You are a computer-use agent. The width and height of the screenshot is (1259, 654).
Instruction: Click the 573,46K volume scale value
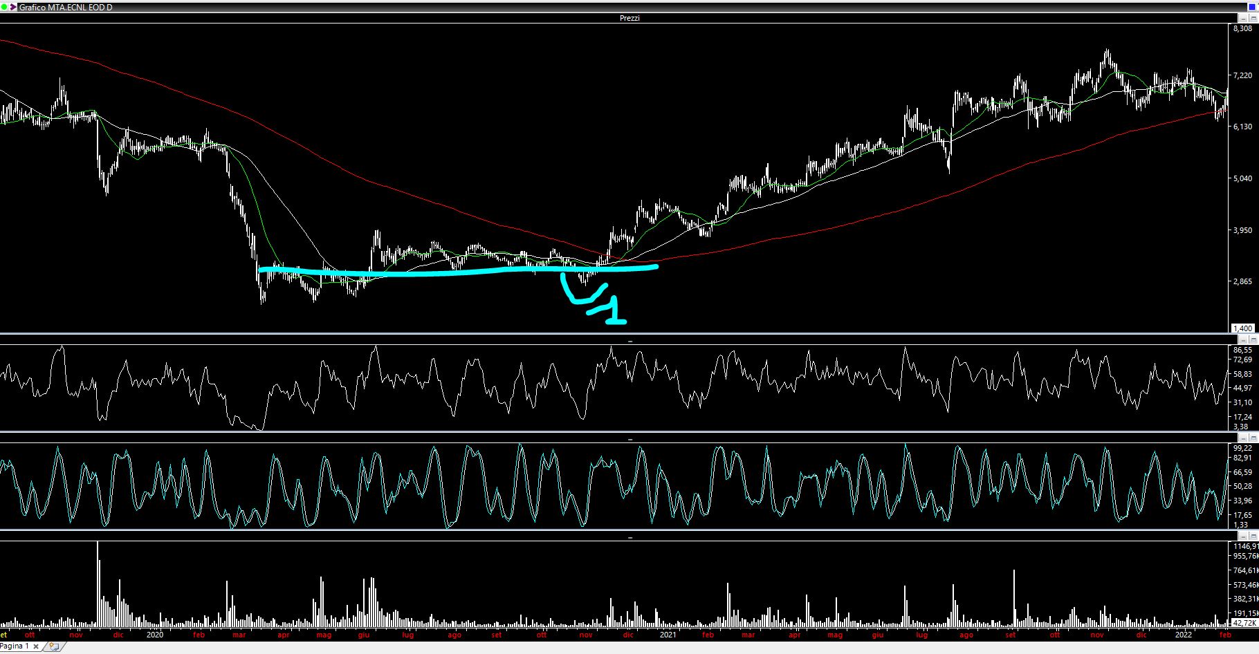(1245, 585)
